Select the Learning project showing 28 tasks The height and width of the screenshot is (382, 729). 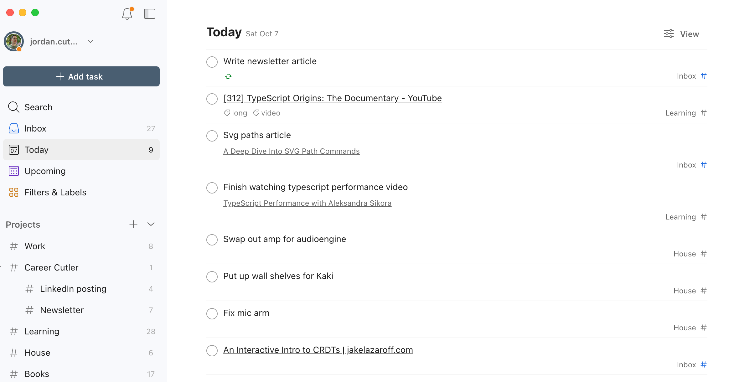[x=42, y=331]
